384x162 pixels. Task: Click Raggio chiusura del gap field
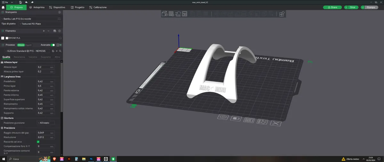[45, 133]
